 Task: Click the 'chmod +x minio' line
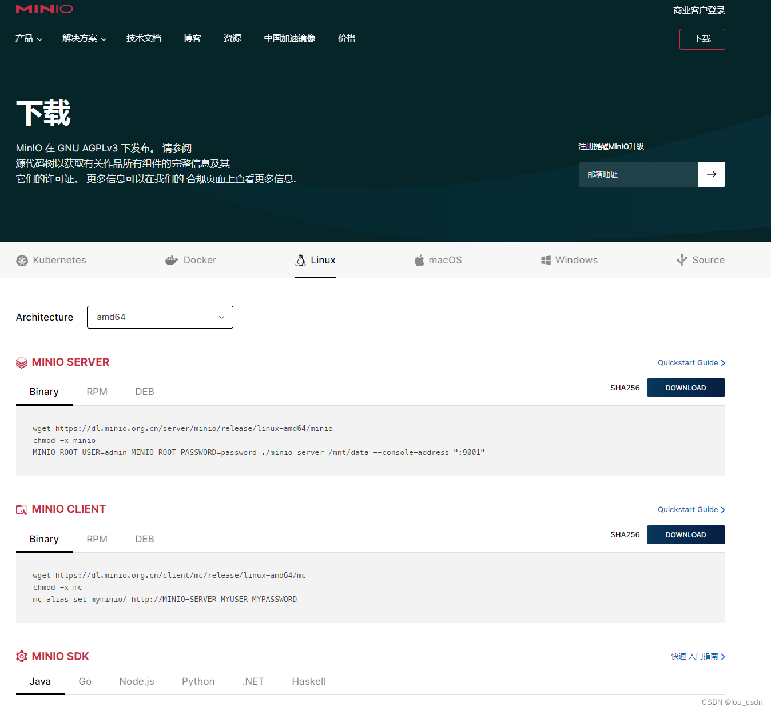[x=64, y=441]
